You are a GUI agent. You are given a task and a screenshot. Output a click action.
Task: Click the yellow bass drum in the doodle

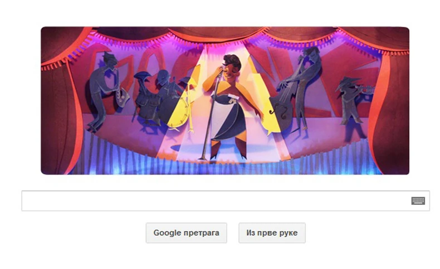coord(178,113)
